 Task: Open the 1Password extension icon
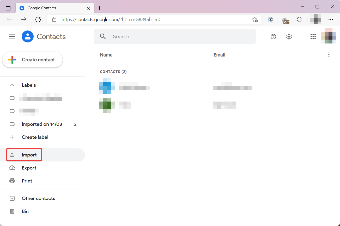270,20
